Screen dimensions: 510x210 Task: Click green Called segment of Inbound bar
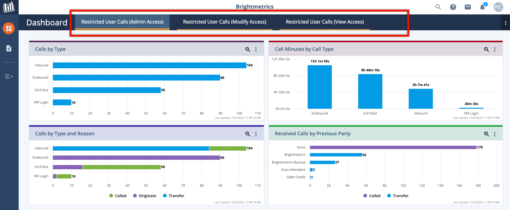tap(228, 148)
